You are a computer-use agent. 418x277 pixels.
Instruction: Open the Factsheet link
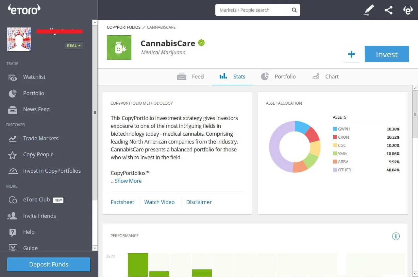(x=123, y=202)
